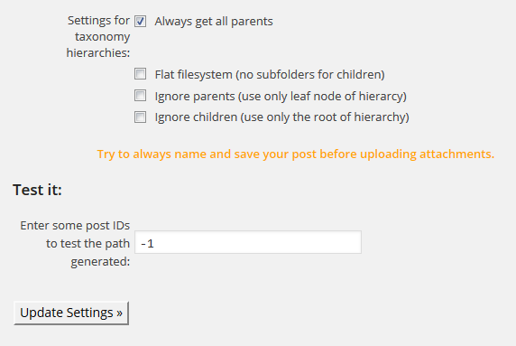Check the Ignore children checkbox
The image size is (516, 346).
click(140, 117)
